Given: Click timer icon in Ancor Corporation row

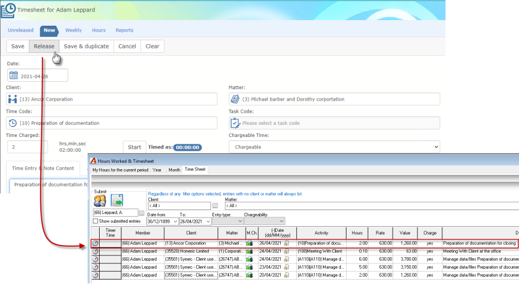Looking at the screenshot, I should tap(95, 243).
